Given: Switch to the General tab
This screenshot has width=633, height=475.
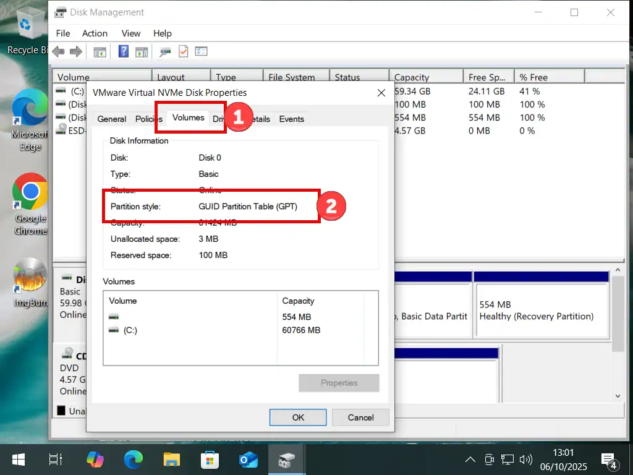Looking at the screenshot, I should 112,119.
